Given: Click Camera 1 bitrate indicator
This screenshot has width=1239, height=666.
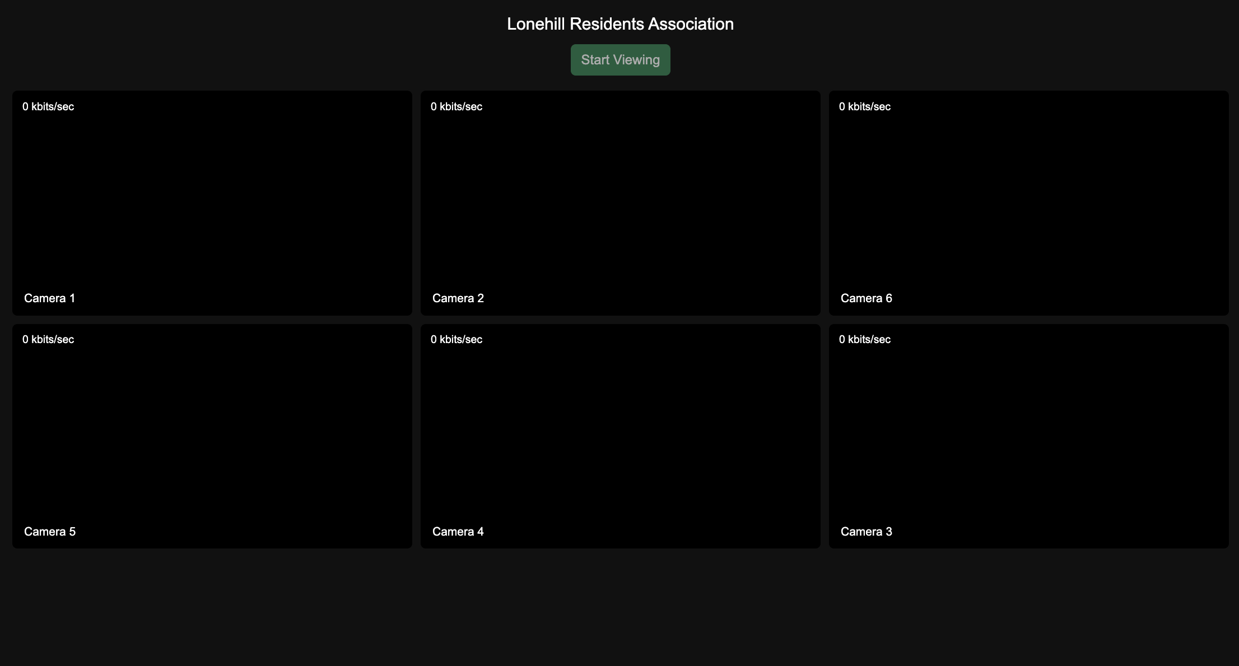Looking at the screenshot, I should pyautogui.click(x=48, y=106).
